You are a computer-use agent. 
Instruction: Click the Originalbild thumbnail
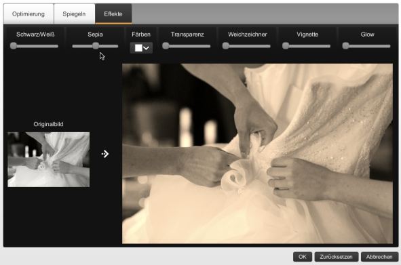pyautogui.click(x=49, y=159)
